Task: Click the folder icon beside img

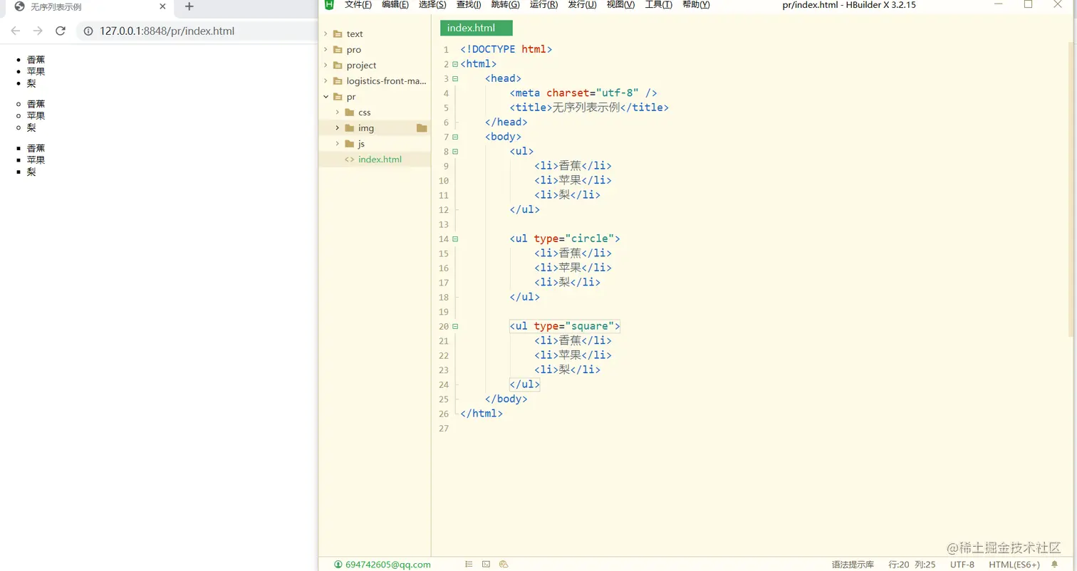Action: coord(422,128)
